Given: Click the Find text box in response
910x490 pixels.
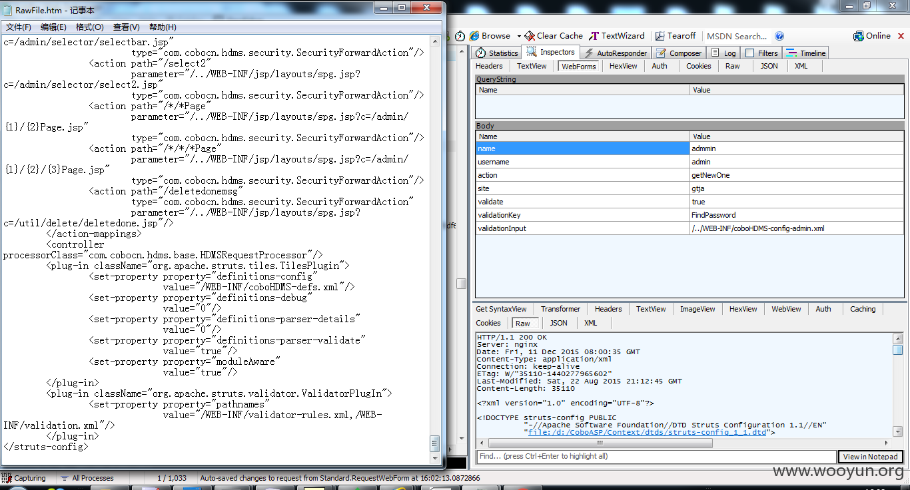Looking at the screenshot, I should (x=656, y=457).
